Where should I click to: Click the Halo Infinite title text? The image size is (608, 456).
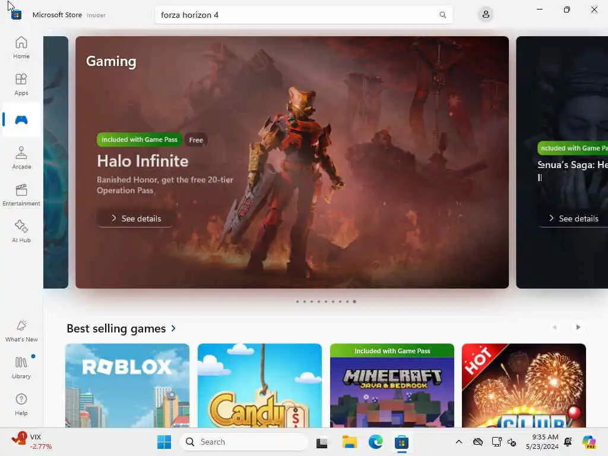pyautogui.click(x=142, y=161)
